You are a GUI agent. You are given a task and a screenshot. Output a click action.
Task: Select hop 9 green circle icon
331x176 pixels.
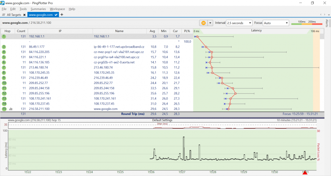(x=4, y=78)
